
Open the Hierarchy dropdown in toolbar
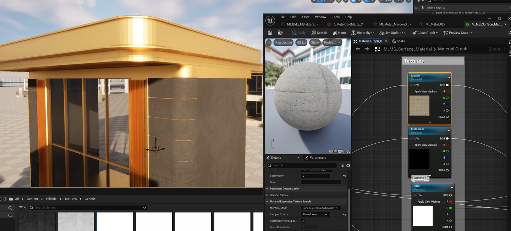[x=362, y=33]
